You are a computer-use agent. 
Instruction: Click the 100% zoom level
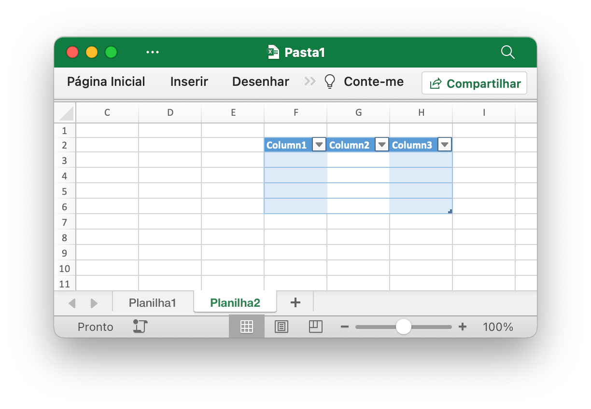[498, 327]
